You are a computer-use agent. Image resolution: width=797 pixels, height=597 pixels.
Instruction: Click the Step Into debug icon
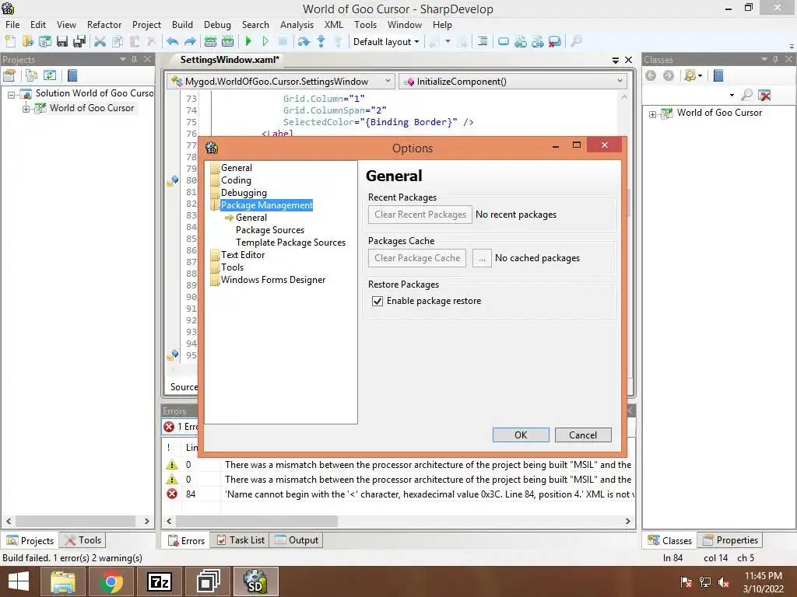[321, 42]
